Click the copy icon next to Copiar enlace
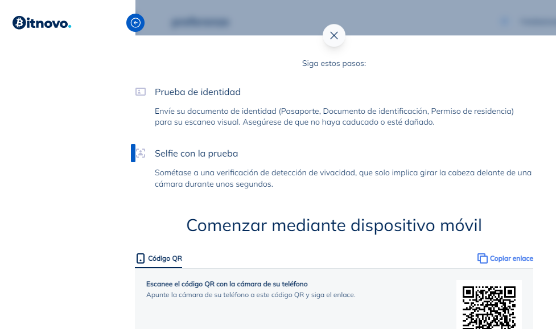The width and height of the screenshot is (556, 329). [x=482, y=258]
